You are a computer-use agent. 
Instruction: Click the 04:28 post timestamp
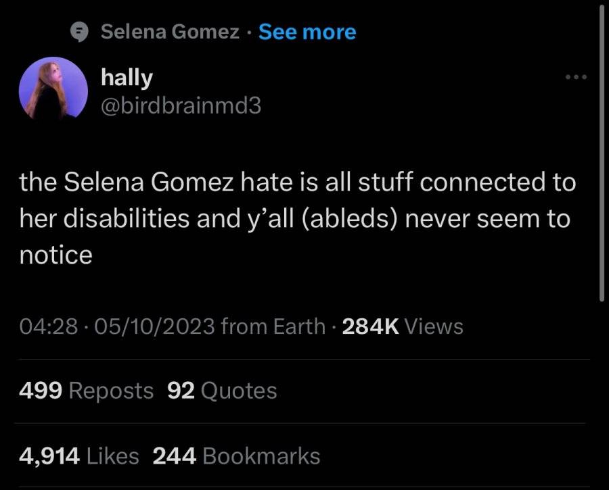(49, 326)
